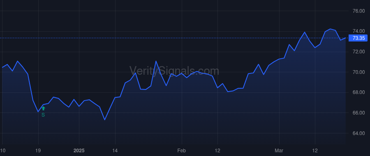Click the 66.00 price axis label
Screen dimensions: 370x156
[358, 113]
